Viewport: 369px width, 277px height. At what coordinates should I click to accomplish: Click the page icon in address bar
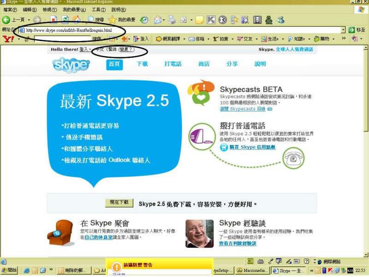pos(22,30)
